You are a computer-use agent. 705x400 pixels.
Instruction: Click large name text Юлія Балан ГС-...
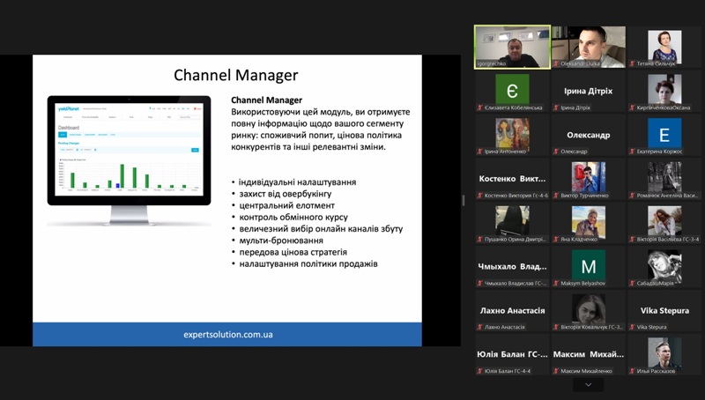point(512,354)
